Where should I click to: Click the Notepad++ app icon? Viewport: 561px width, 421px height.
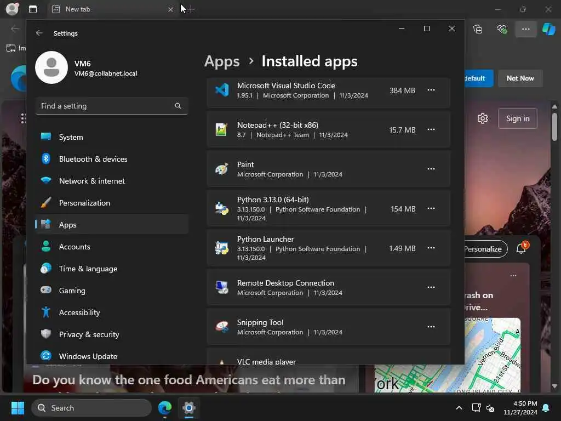pos(222,129)
